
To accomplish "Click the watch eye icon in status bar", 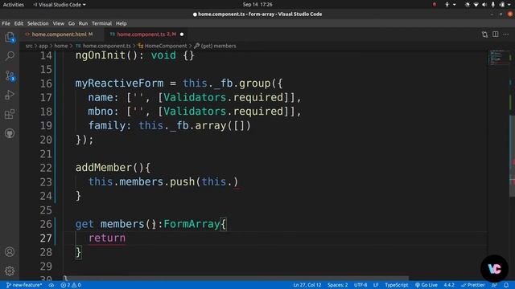I will [x=51, y=285].
